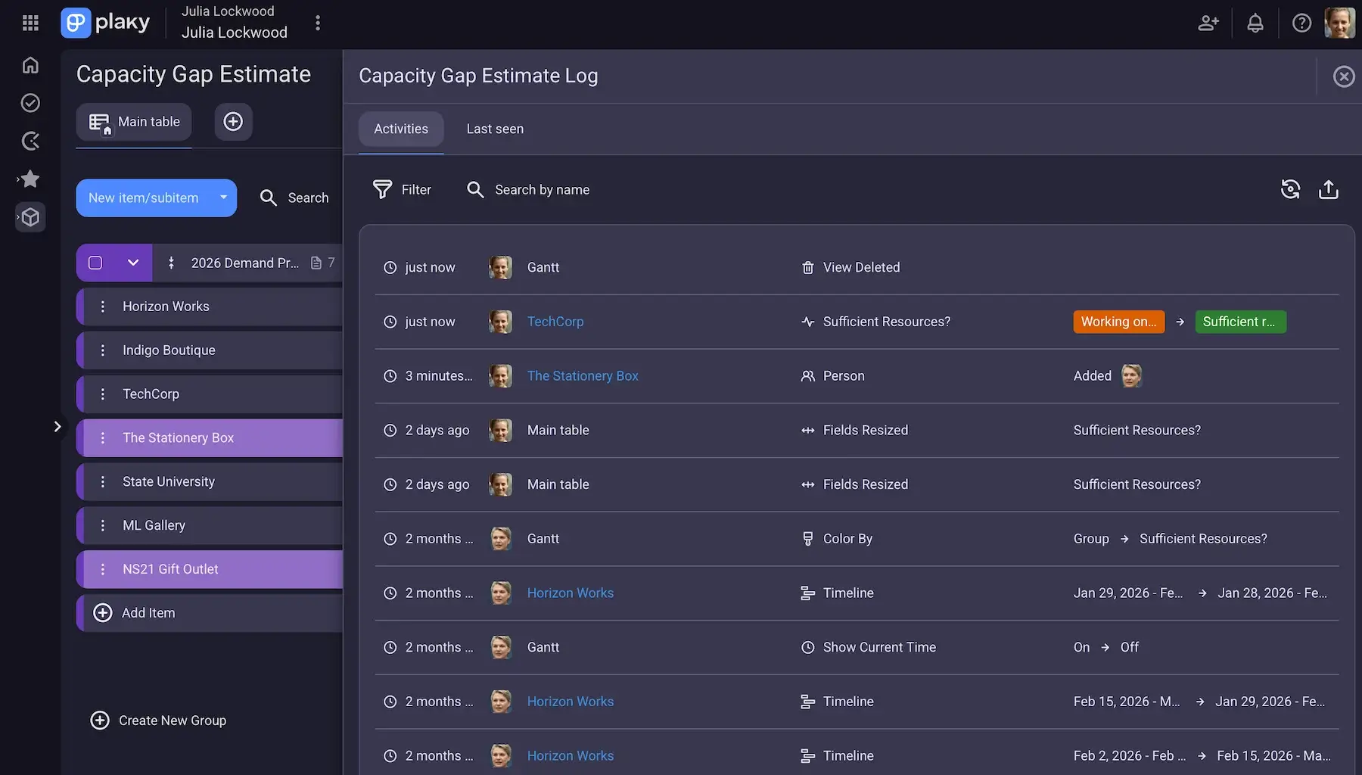Click the Plaky logo

tap(106, 23)
